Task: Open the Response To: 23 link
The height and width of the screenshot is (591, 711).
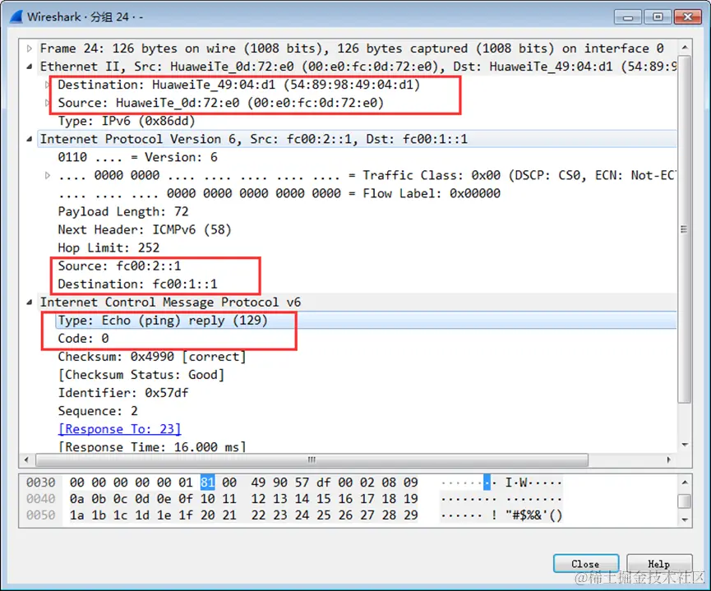Action: 120,429
